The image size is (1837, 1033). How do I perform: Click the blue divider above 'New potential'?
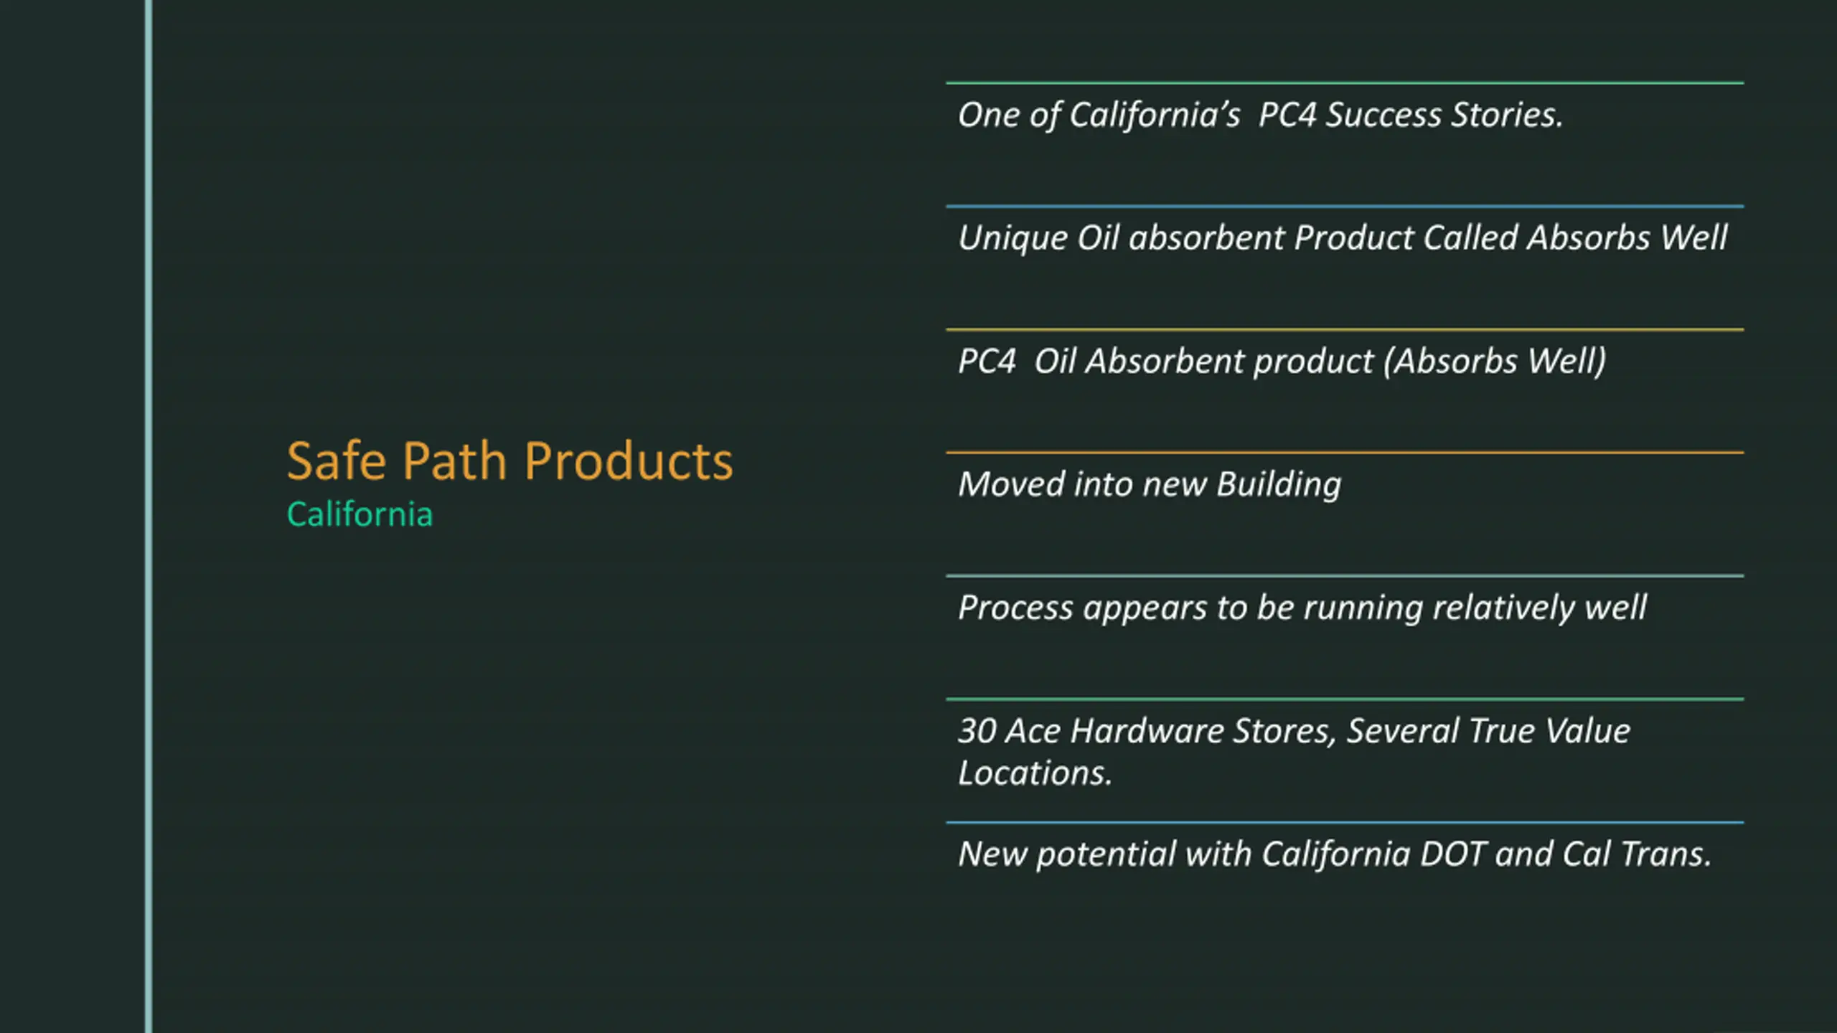1345,823
